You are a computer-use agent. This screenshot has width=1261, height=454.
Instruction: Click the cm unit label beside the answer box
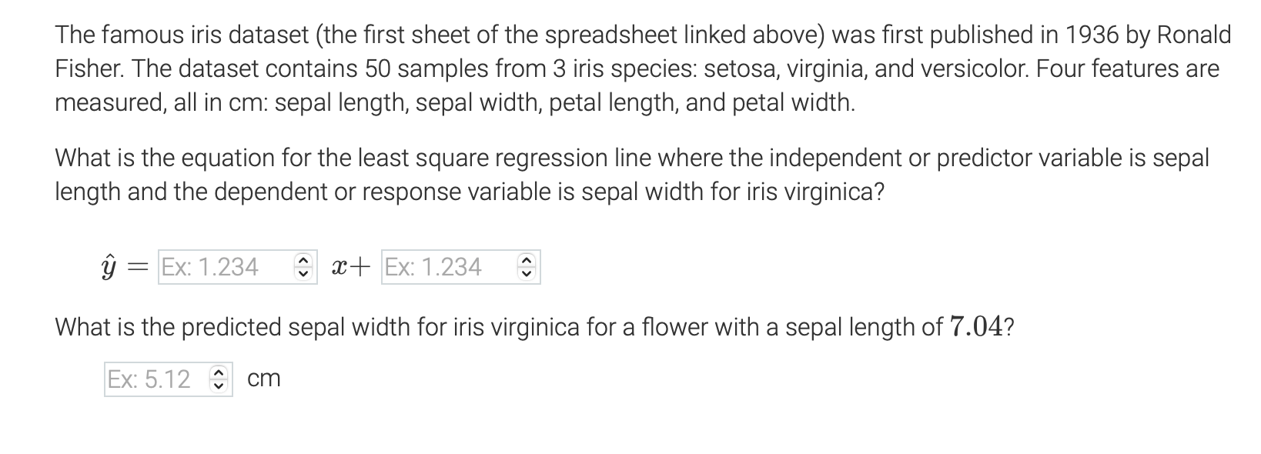(264, 378)
